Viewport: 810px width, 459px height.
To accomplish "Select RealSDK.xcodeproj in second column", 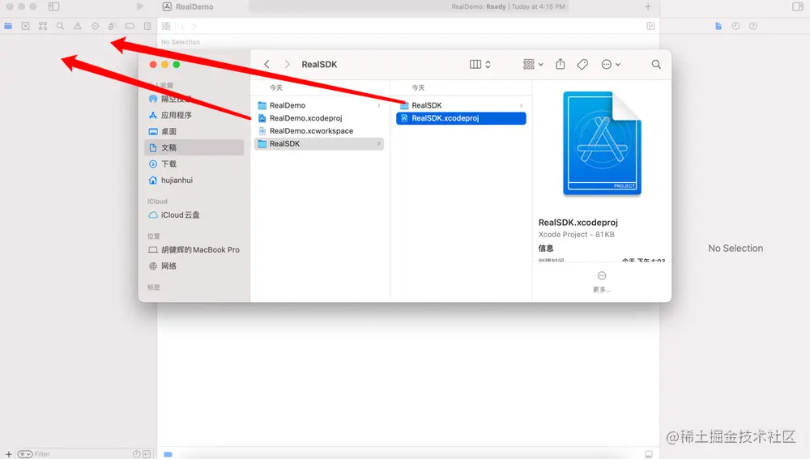I will click(462, 118).
